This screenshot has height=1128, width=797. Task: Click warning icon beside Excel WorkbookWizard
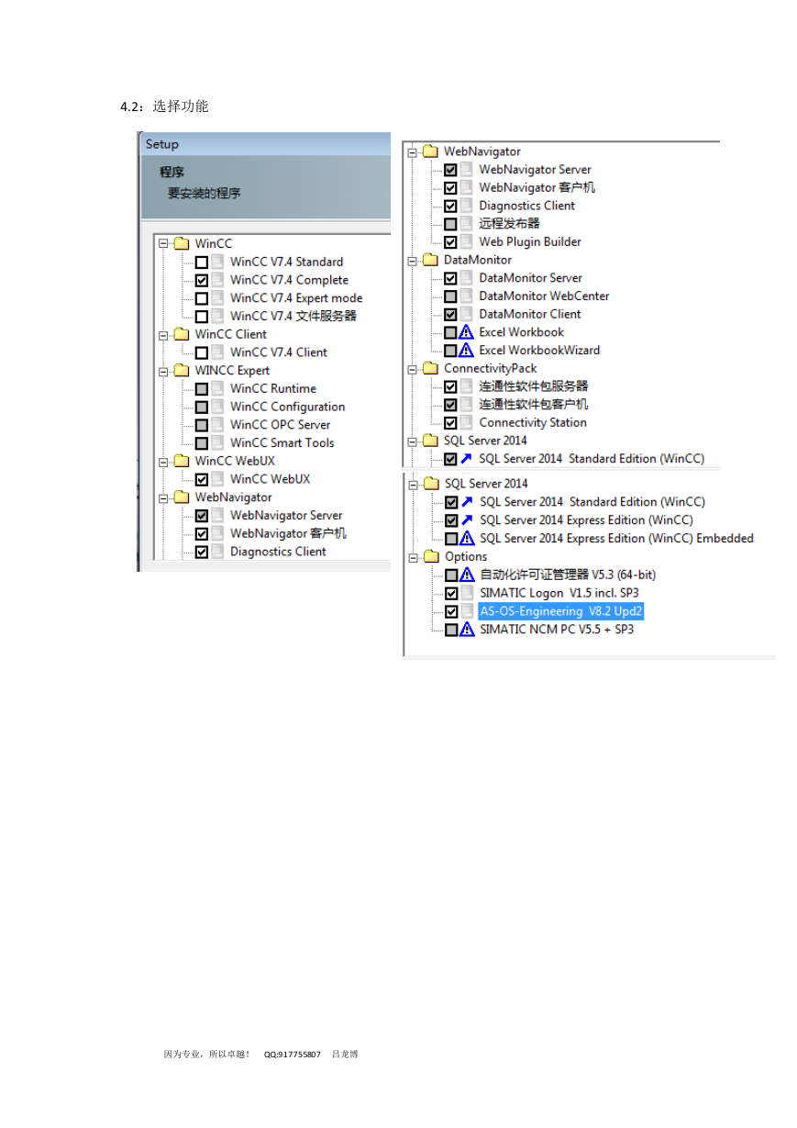point(467,350)
